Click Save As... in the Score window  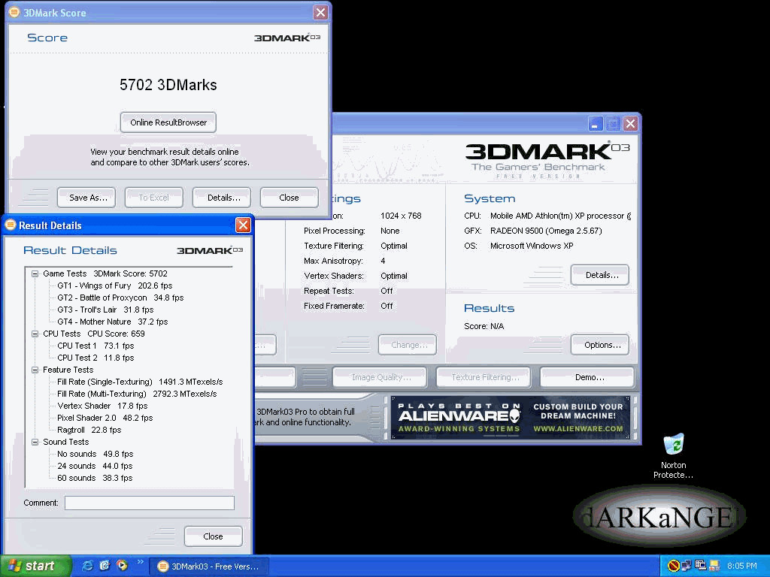(x=86, y=198)
